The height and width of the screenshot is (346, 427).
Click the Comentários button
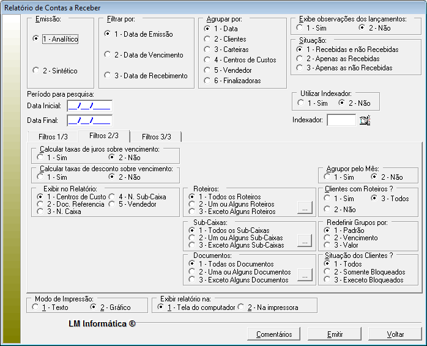pos(274,334)
